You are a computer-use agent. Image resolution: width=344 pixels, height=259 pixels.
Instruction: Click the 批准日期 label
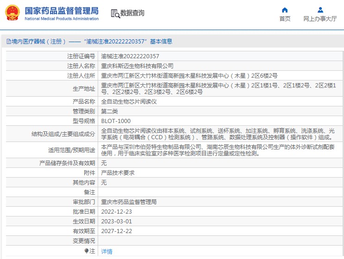pos(84,212)
